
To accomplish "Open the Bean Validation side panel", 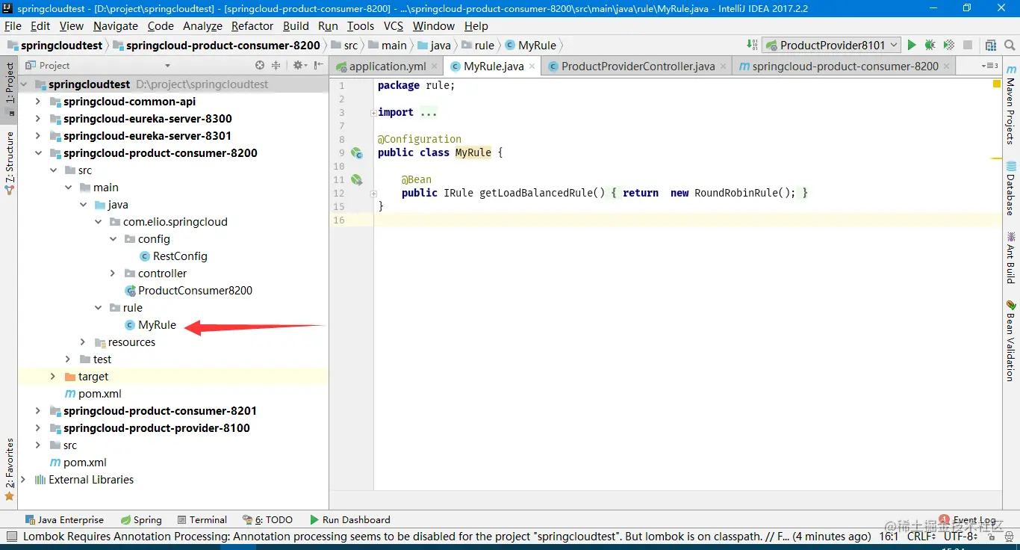I will pyautogui.click(x=1011, y=340).
